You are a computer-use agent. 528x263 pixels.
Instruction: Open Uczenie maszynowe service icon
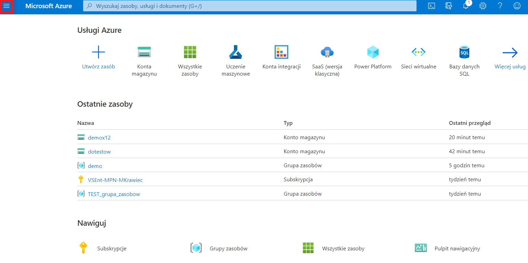click(x=236, y=52)
